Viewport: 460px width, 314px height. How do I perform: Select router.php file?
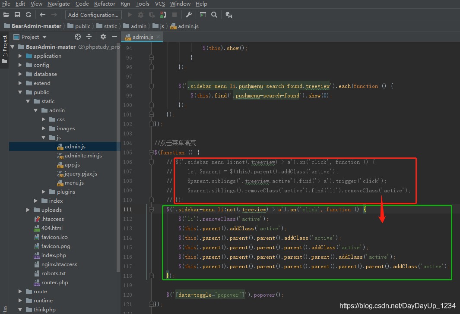pos(54,283)
